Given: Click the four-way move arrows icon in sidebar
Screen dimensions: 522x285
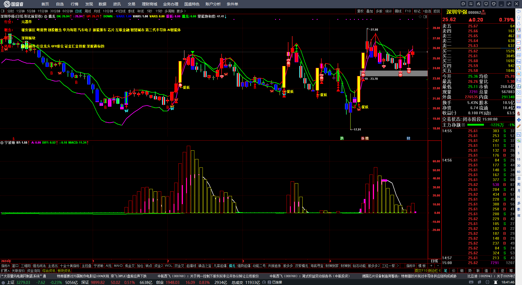Looking at the screenshot, I should (x=519, y=120).
